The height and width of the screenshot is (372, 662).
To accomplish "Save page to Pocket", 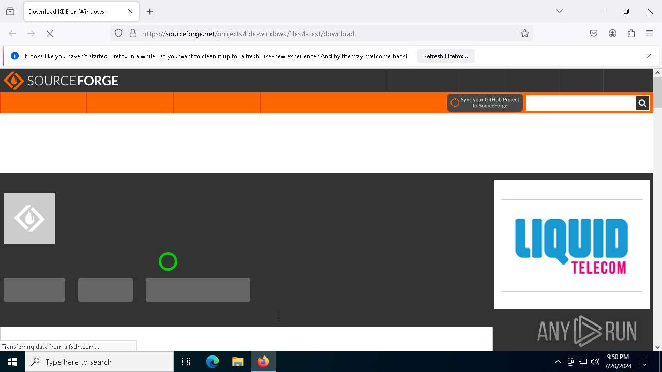I will [x=594, y=34].
